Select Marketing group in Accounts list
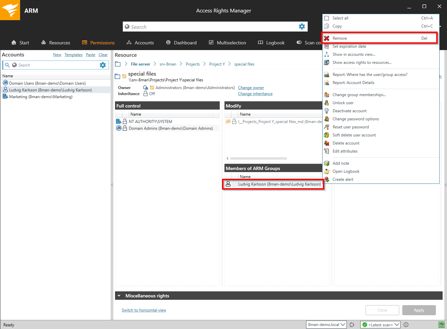Screen dimensions: 447x329 click(x=40, y=97)
